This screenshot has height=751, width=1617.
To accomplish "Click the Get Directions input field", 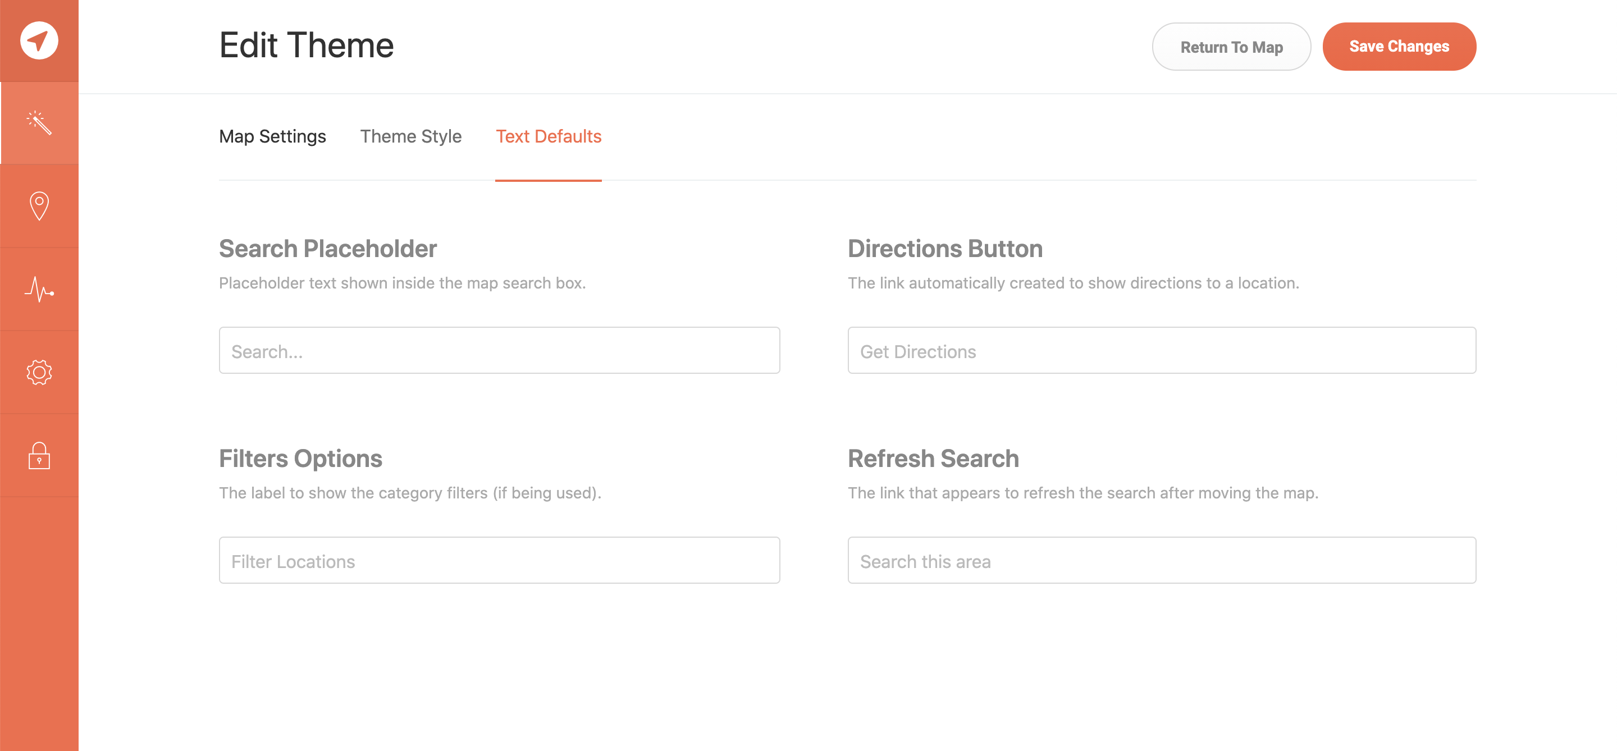I will pos(1161,351).
